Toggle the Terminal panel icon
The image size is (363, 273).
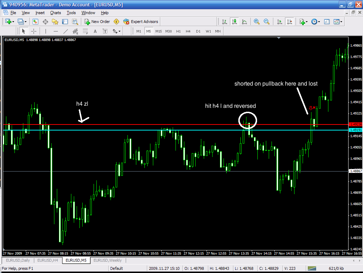[65, 22]
